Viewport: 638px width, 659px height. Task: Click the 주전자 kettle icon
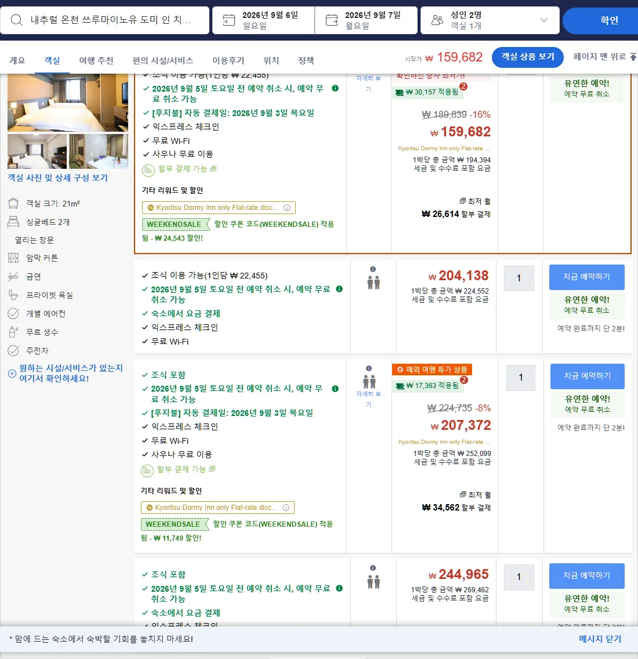click(x=13, y=350)
